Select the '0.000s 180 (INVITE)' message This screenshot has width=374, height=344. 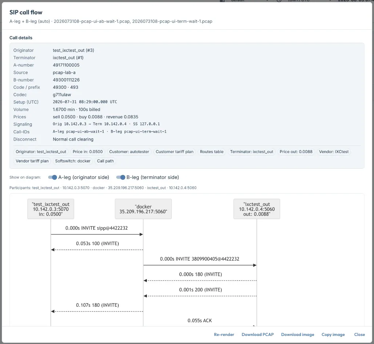[201, 274]
